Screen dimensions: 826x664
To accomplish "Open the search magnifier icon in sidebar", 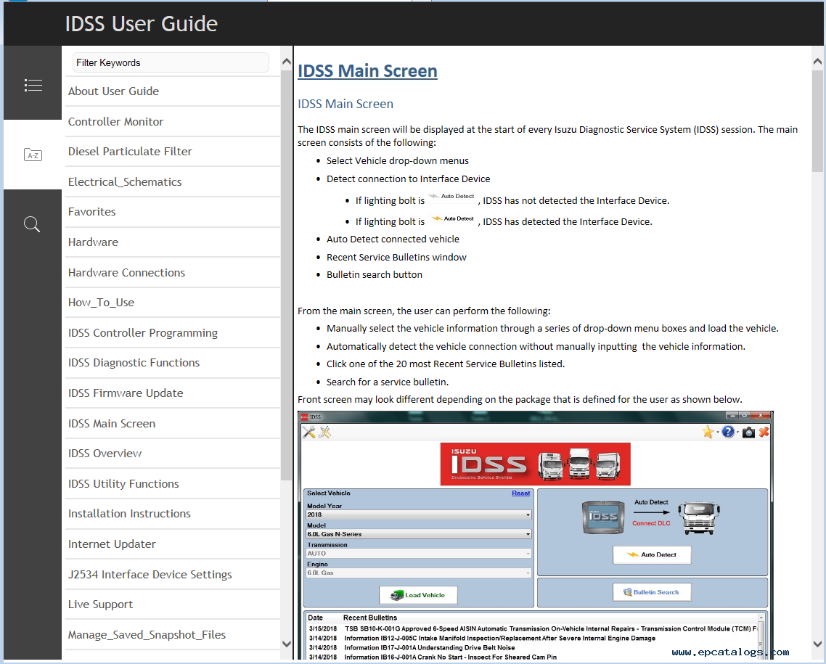I will [x=32, y=224].
